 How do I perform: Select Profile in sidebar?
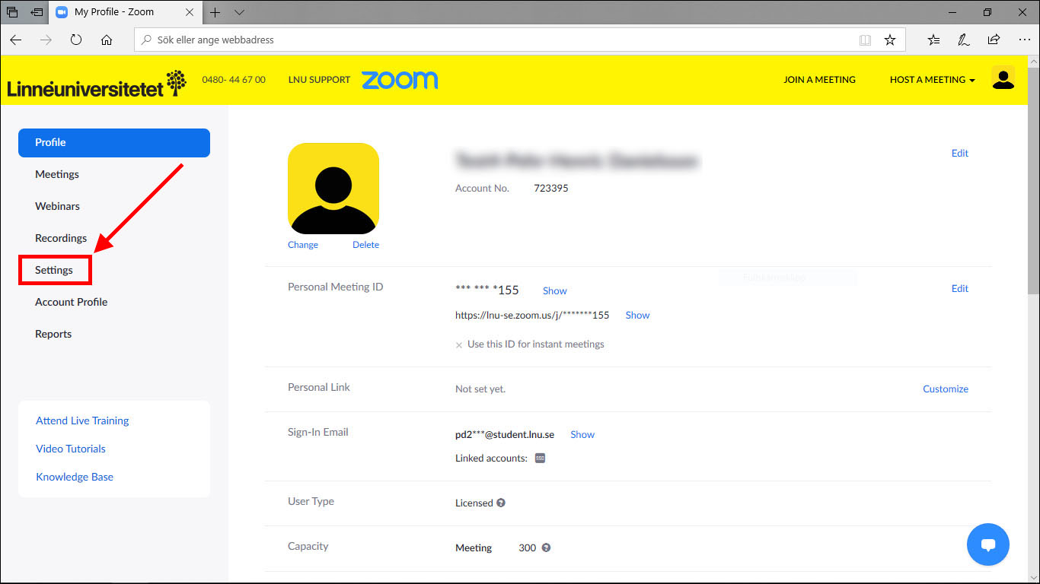point(114,142)
